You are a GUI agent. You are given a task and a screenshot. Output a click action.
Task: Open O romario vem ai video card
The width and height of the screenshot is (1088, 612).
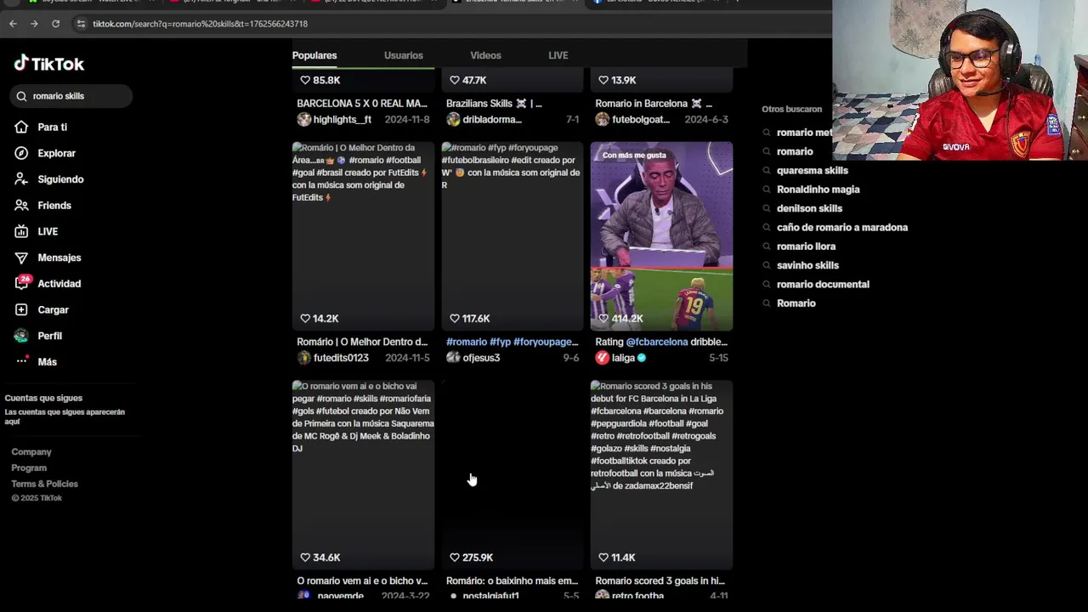click(x=363, y=475)
